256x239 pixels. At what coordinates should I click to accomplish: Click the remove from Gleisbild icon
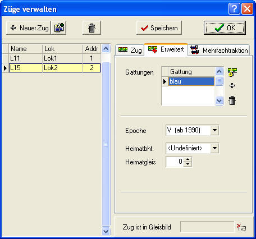pos(241,227)
